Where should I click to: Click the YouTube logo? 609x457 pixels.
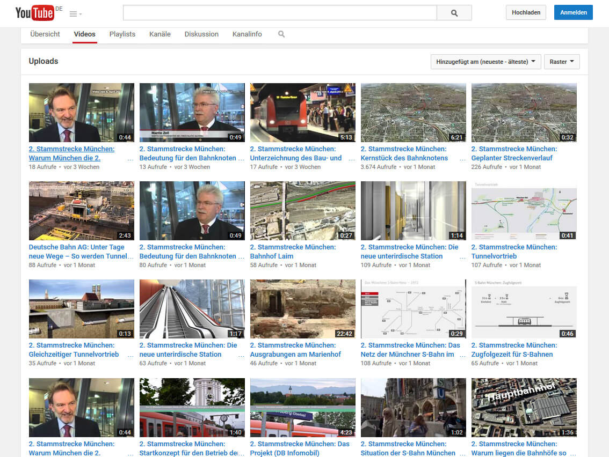pyautogui.click(x=34, y=13)
